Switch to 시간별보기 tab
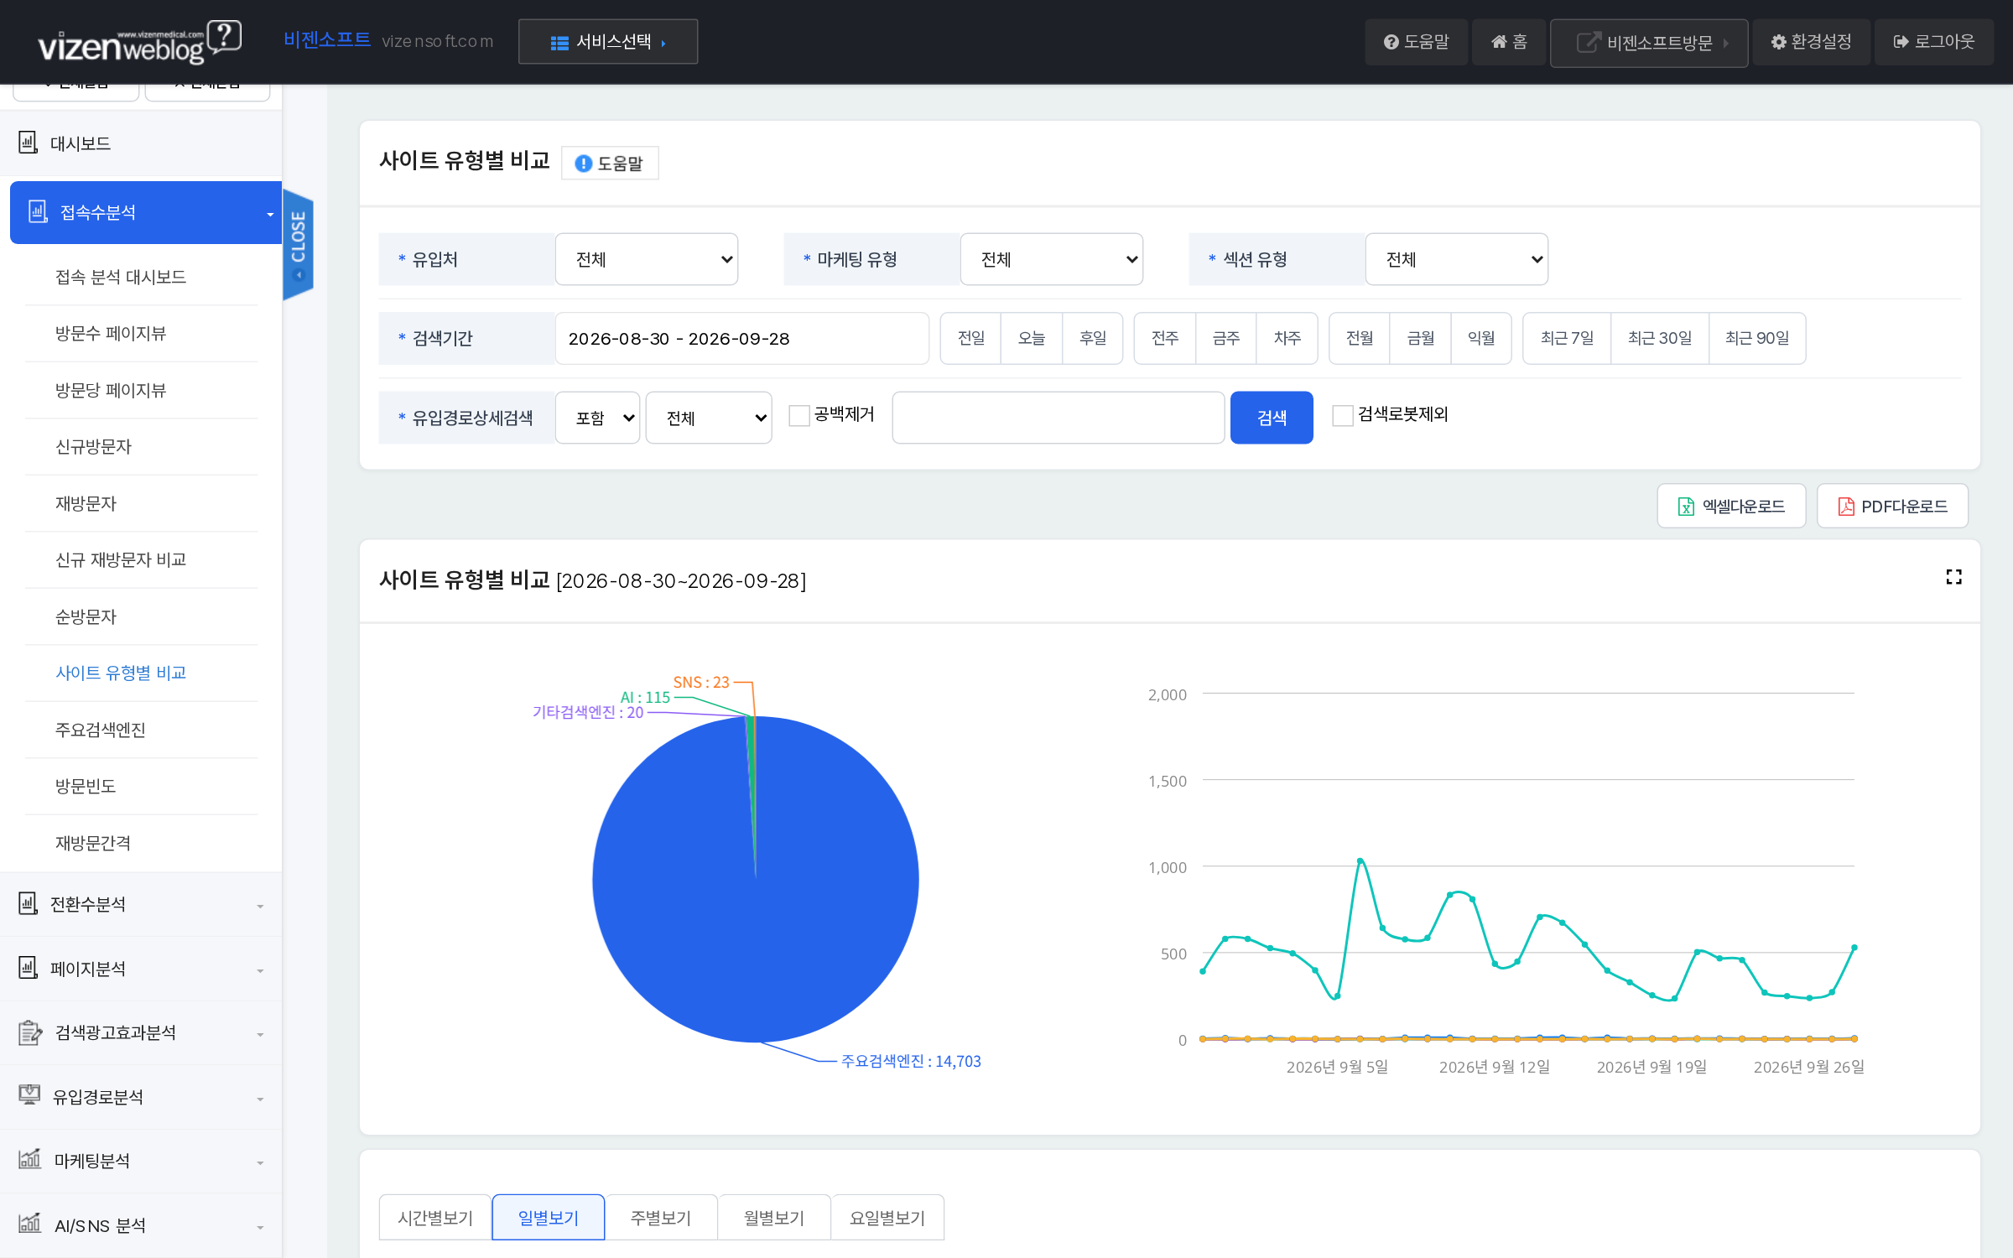Image resolution: width=2013 pixels, height=1258 pixels. click(435, 1217)
